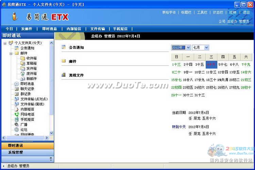Click the 公告通知 heading in main panel

pyautogui.click(x=76, y=48)
